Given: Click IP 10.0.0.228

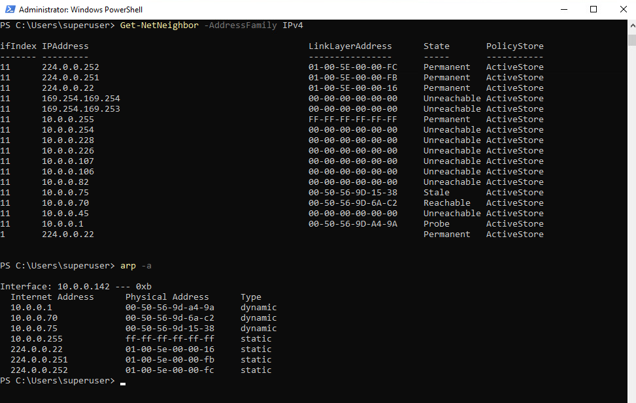Looking at the screenshot, I should [68, 140].
